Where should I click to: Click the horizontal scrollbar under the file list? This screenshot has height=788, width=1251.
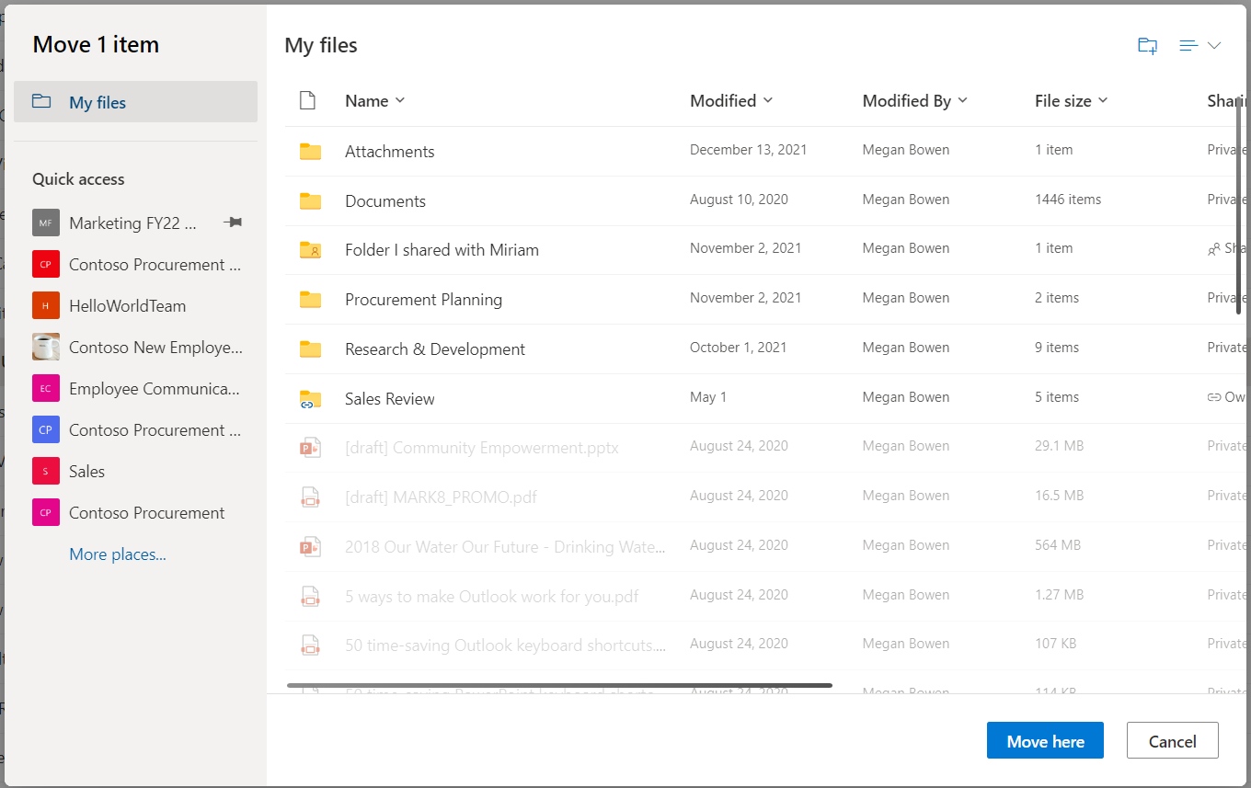pyautogui.click(x=559, y=685)
